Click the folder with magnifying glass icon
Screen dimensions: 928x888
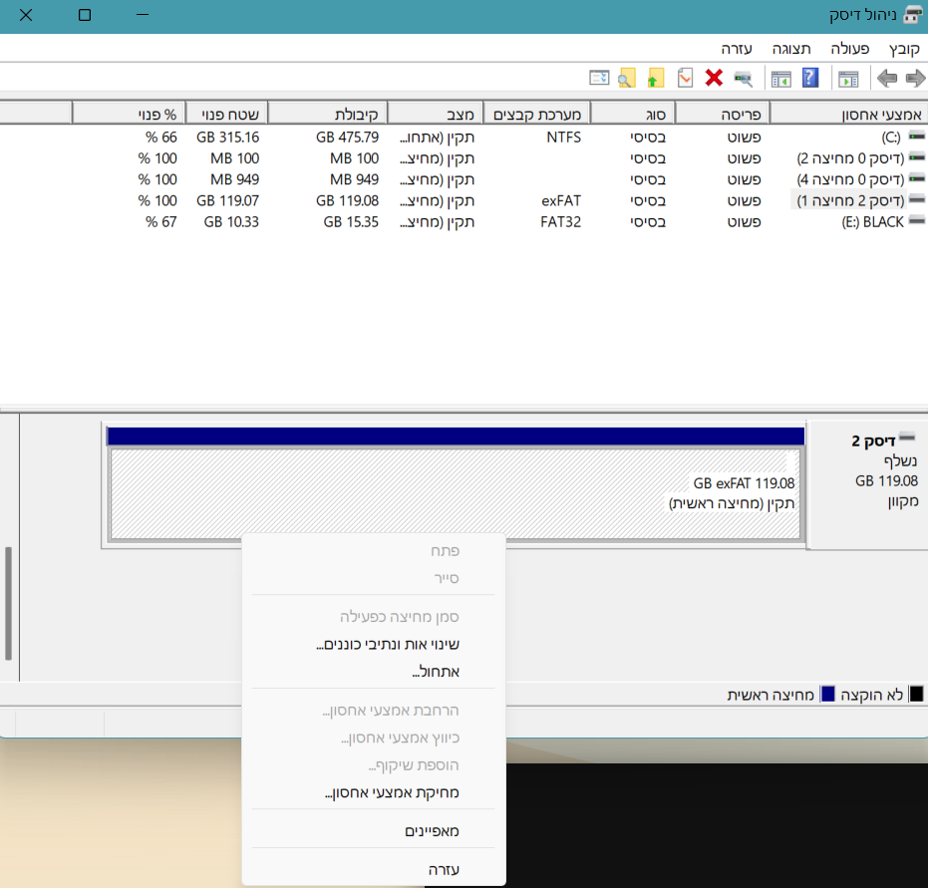click(626, 78)
